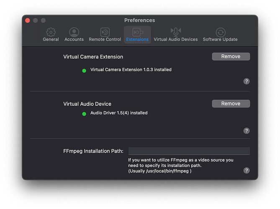Click the Preferences window title

139,20
